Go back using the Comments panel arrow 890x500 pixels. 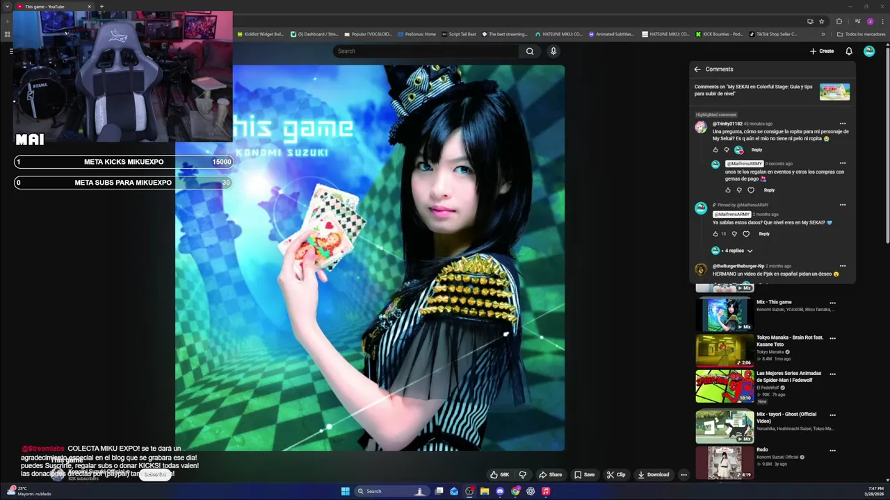coord(697,69)
